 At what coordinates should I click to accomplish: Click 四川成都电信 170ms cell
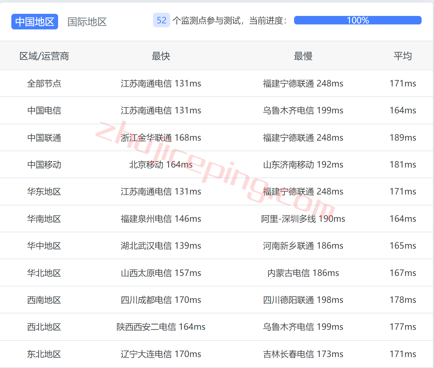(161, 300)
